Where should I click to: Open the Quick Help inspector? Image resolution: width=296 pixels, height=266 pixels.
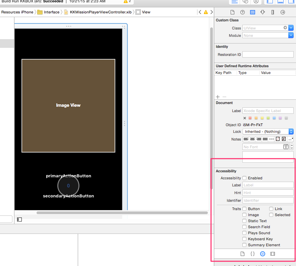tap(242, 12)
